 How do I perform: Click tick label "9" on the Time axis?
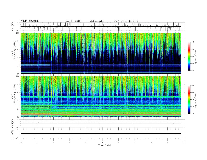click(167, 142)
